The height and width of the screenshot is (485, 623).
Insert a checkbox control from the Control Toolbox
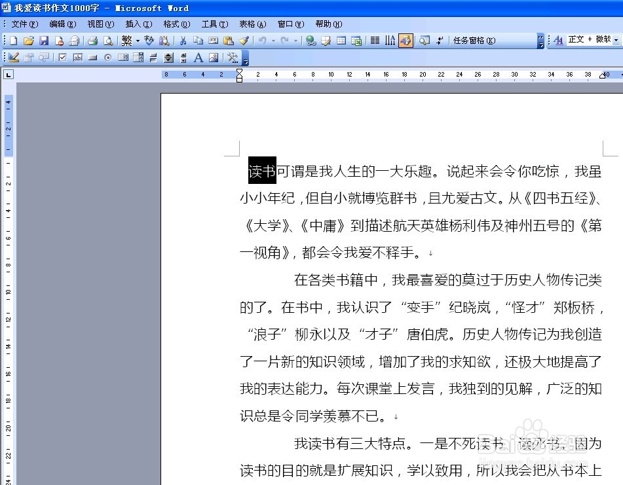(62, 57)
